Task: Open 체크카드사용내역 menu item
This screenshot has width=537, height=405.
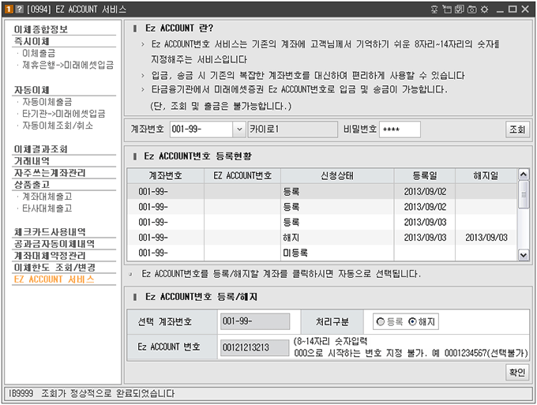Action: 50,232
